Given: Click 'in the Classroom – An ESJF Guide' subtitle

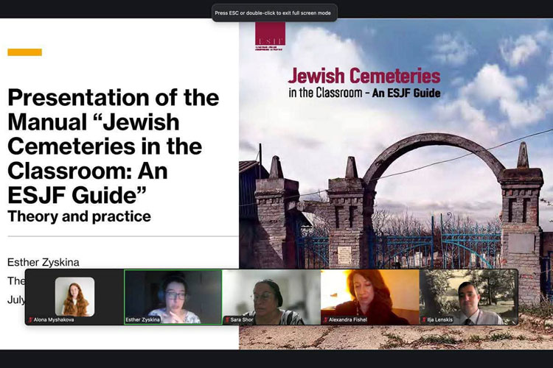Looking at the screenshot, I should point(365,93).
